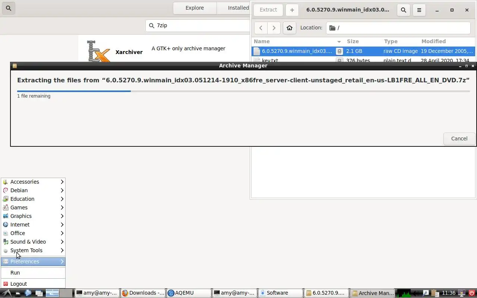Click the 2.1 GB size cell
477x298 pixels.
coord(354,51)
